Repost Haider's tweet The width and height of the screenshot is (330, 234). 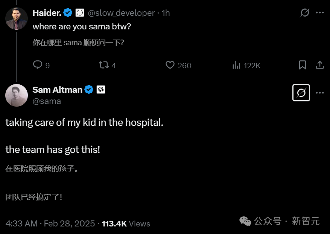(x=103, y=65)
